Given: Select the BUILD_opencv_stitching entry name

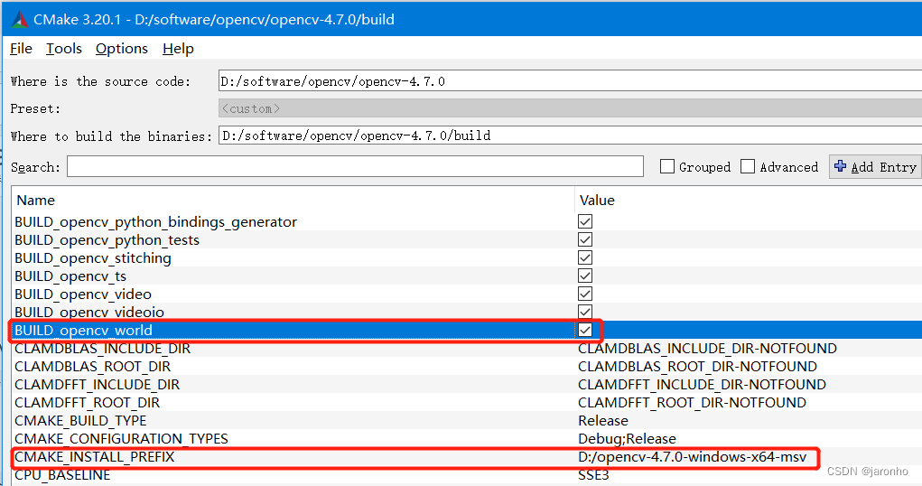Looking at the screenshot, I should (x=93, y=258).
